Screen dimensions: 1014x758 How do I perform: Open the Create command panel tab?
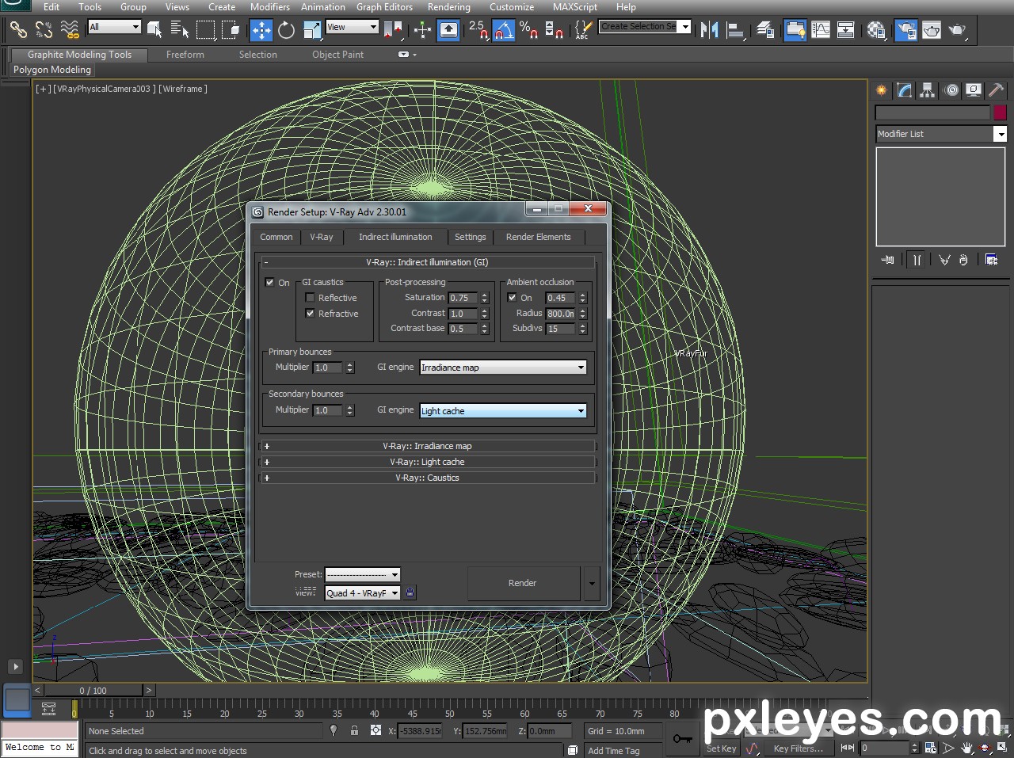pyautogui.click(x=881, y=90)
